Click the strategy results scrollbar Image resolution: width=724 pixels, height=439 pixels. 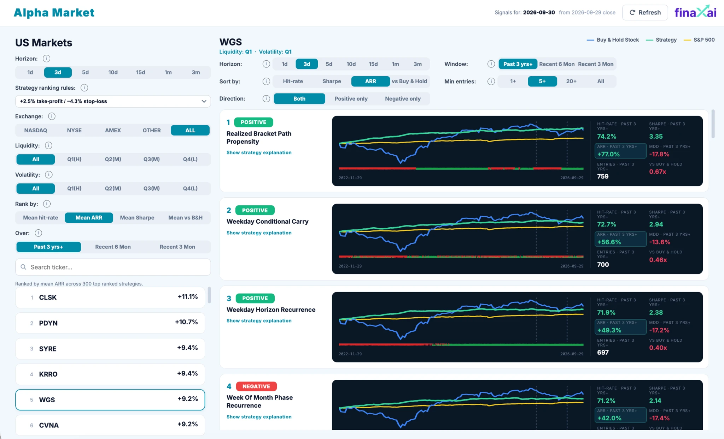(x=713, y=124)
